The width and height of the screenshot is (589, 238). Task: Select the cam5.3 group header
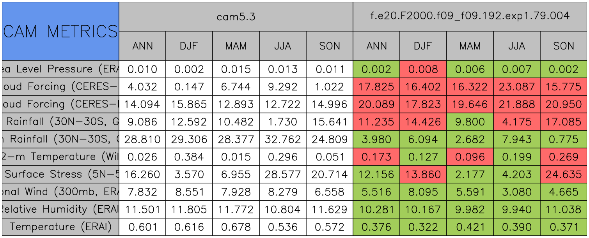236,17
